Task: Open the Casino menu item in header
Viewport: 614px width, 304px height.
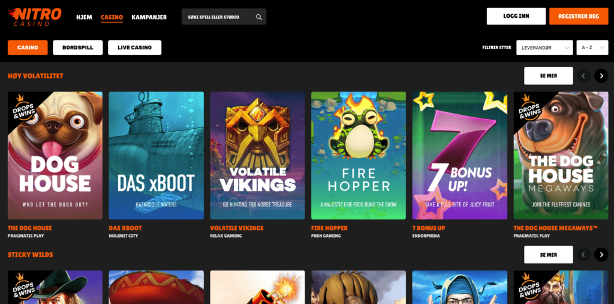Action: (x=112, y=17)
